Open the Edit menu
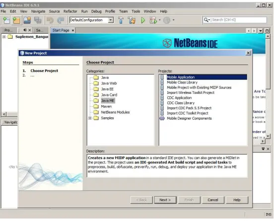Viewport: 274px width, 221px height. tap(13, 11)
